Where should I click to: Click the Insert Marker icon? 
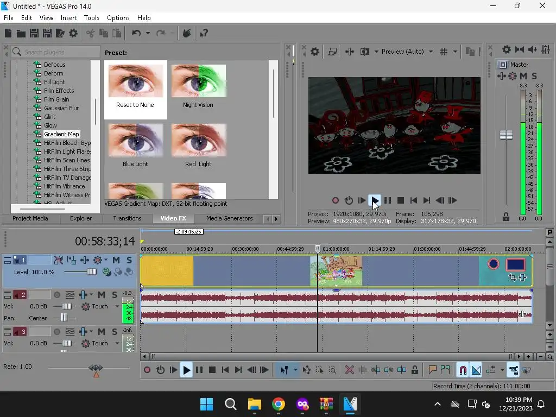click(432, 370)
